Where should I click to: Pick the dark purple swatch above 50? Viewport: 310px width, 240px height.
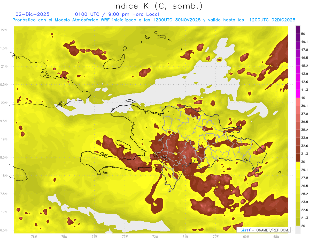[x=298, y=30]
